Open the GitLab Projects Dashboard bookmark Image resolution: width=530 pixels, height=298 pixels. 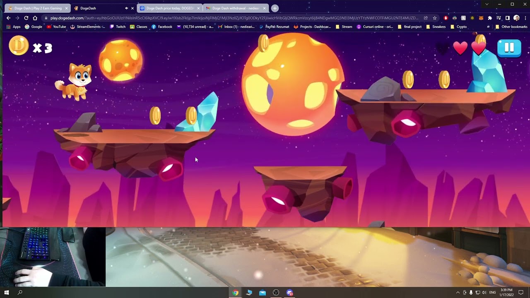click(312, 26)
